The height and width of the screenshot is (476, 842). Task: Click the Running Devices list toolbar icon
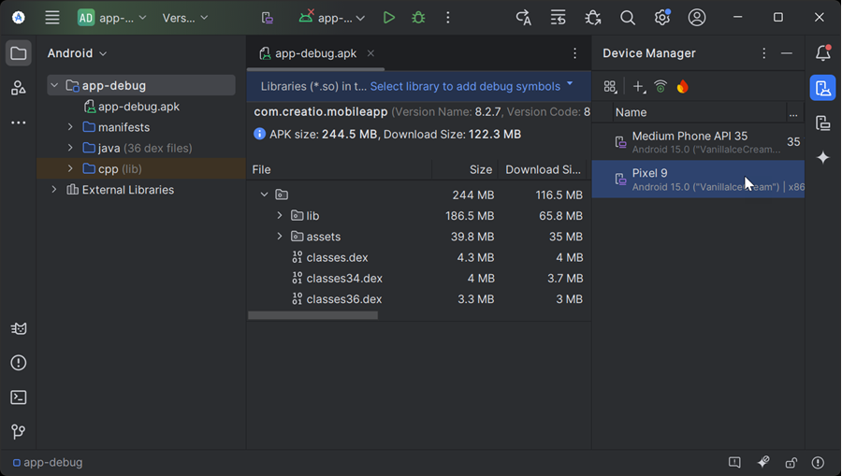558,18
